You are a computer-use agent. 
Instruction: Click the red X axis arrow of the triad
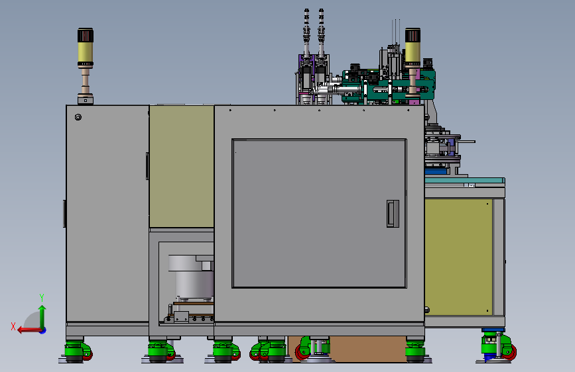(29, 330)
